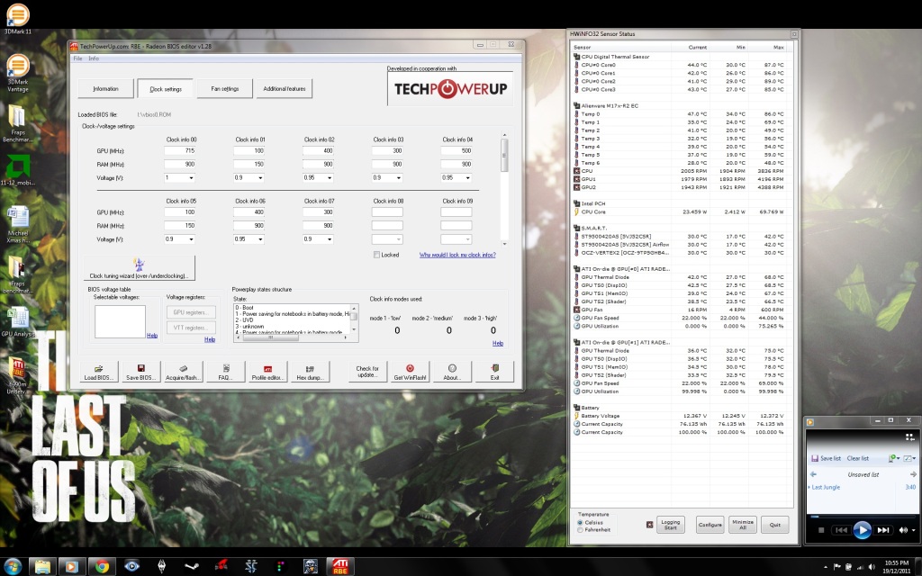This screenshot has height=576, width=922.
Task: Click Check for update button
Action: point(367,372)
